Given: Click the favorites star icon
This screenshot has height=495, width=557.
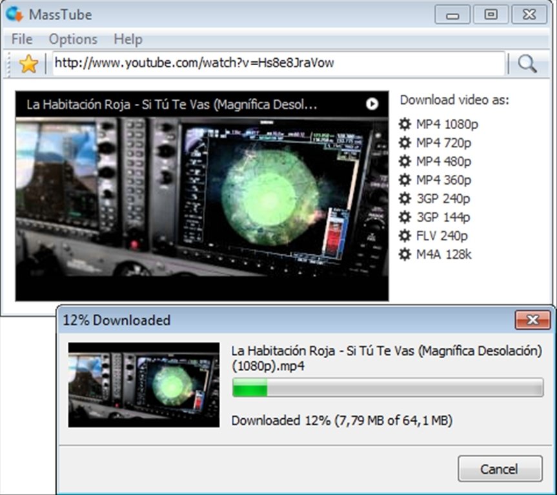Looking at the screenshot, I should pyautogui.click(x=28, y=64).
